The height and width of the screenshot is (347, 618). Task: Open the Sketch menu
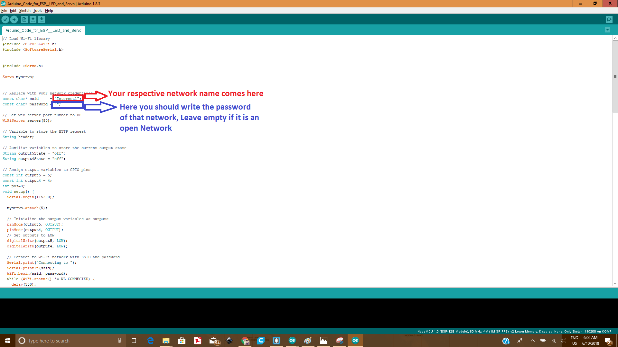pyautogui.click(x=24, y=11)
